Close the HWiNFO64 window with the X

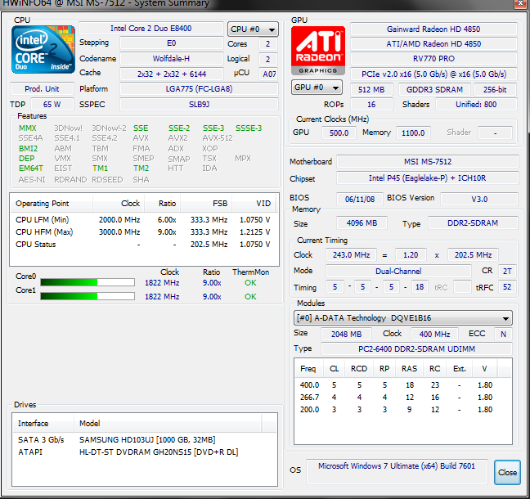point(520,3)
